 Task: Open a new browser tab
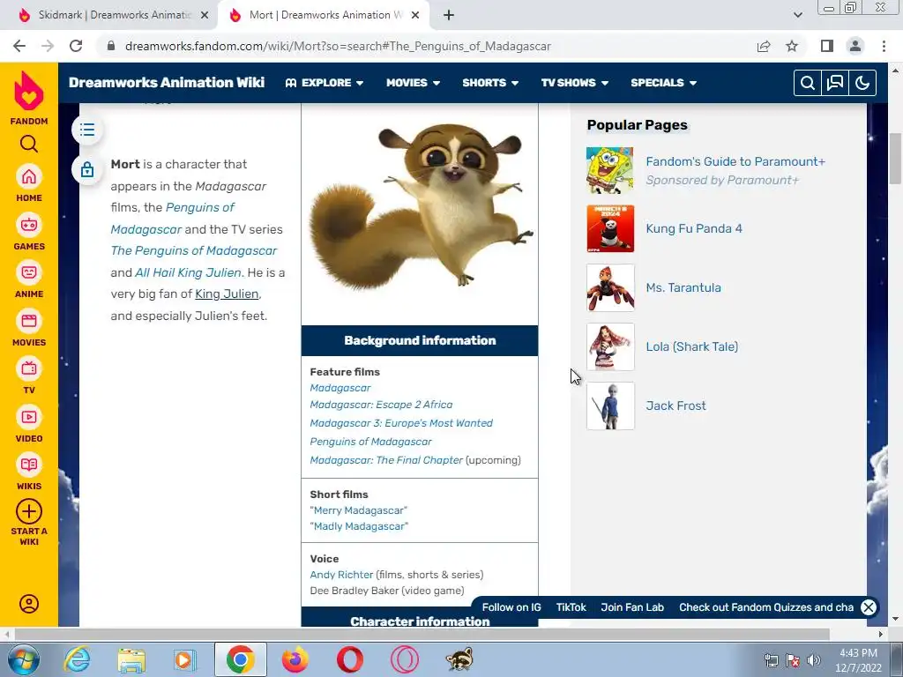pos(449,16)
